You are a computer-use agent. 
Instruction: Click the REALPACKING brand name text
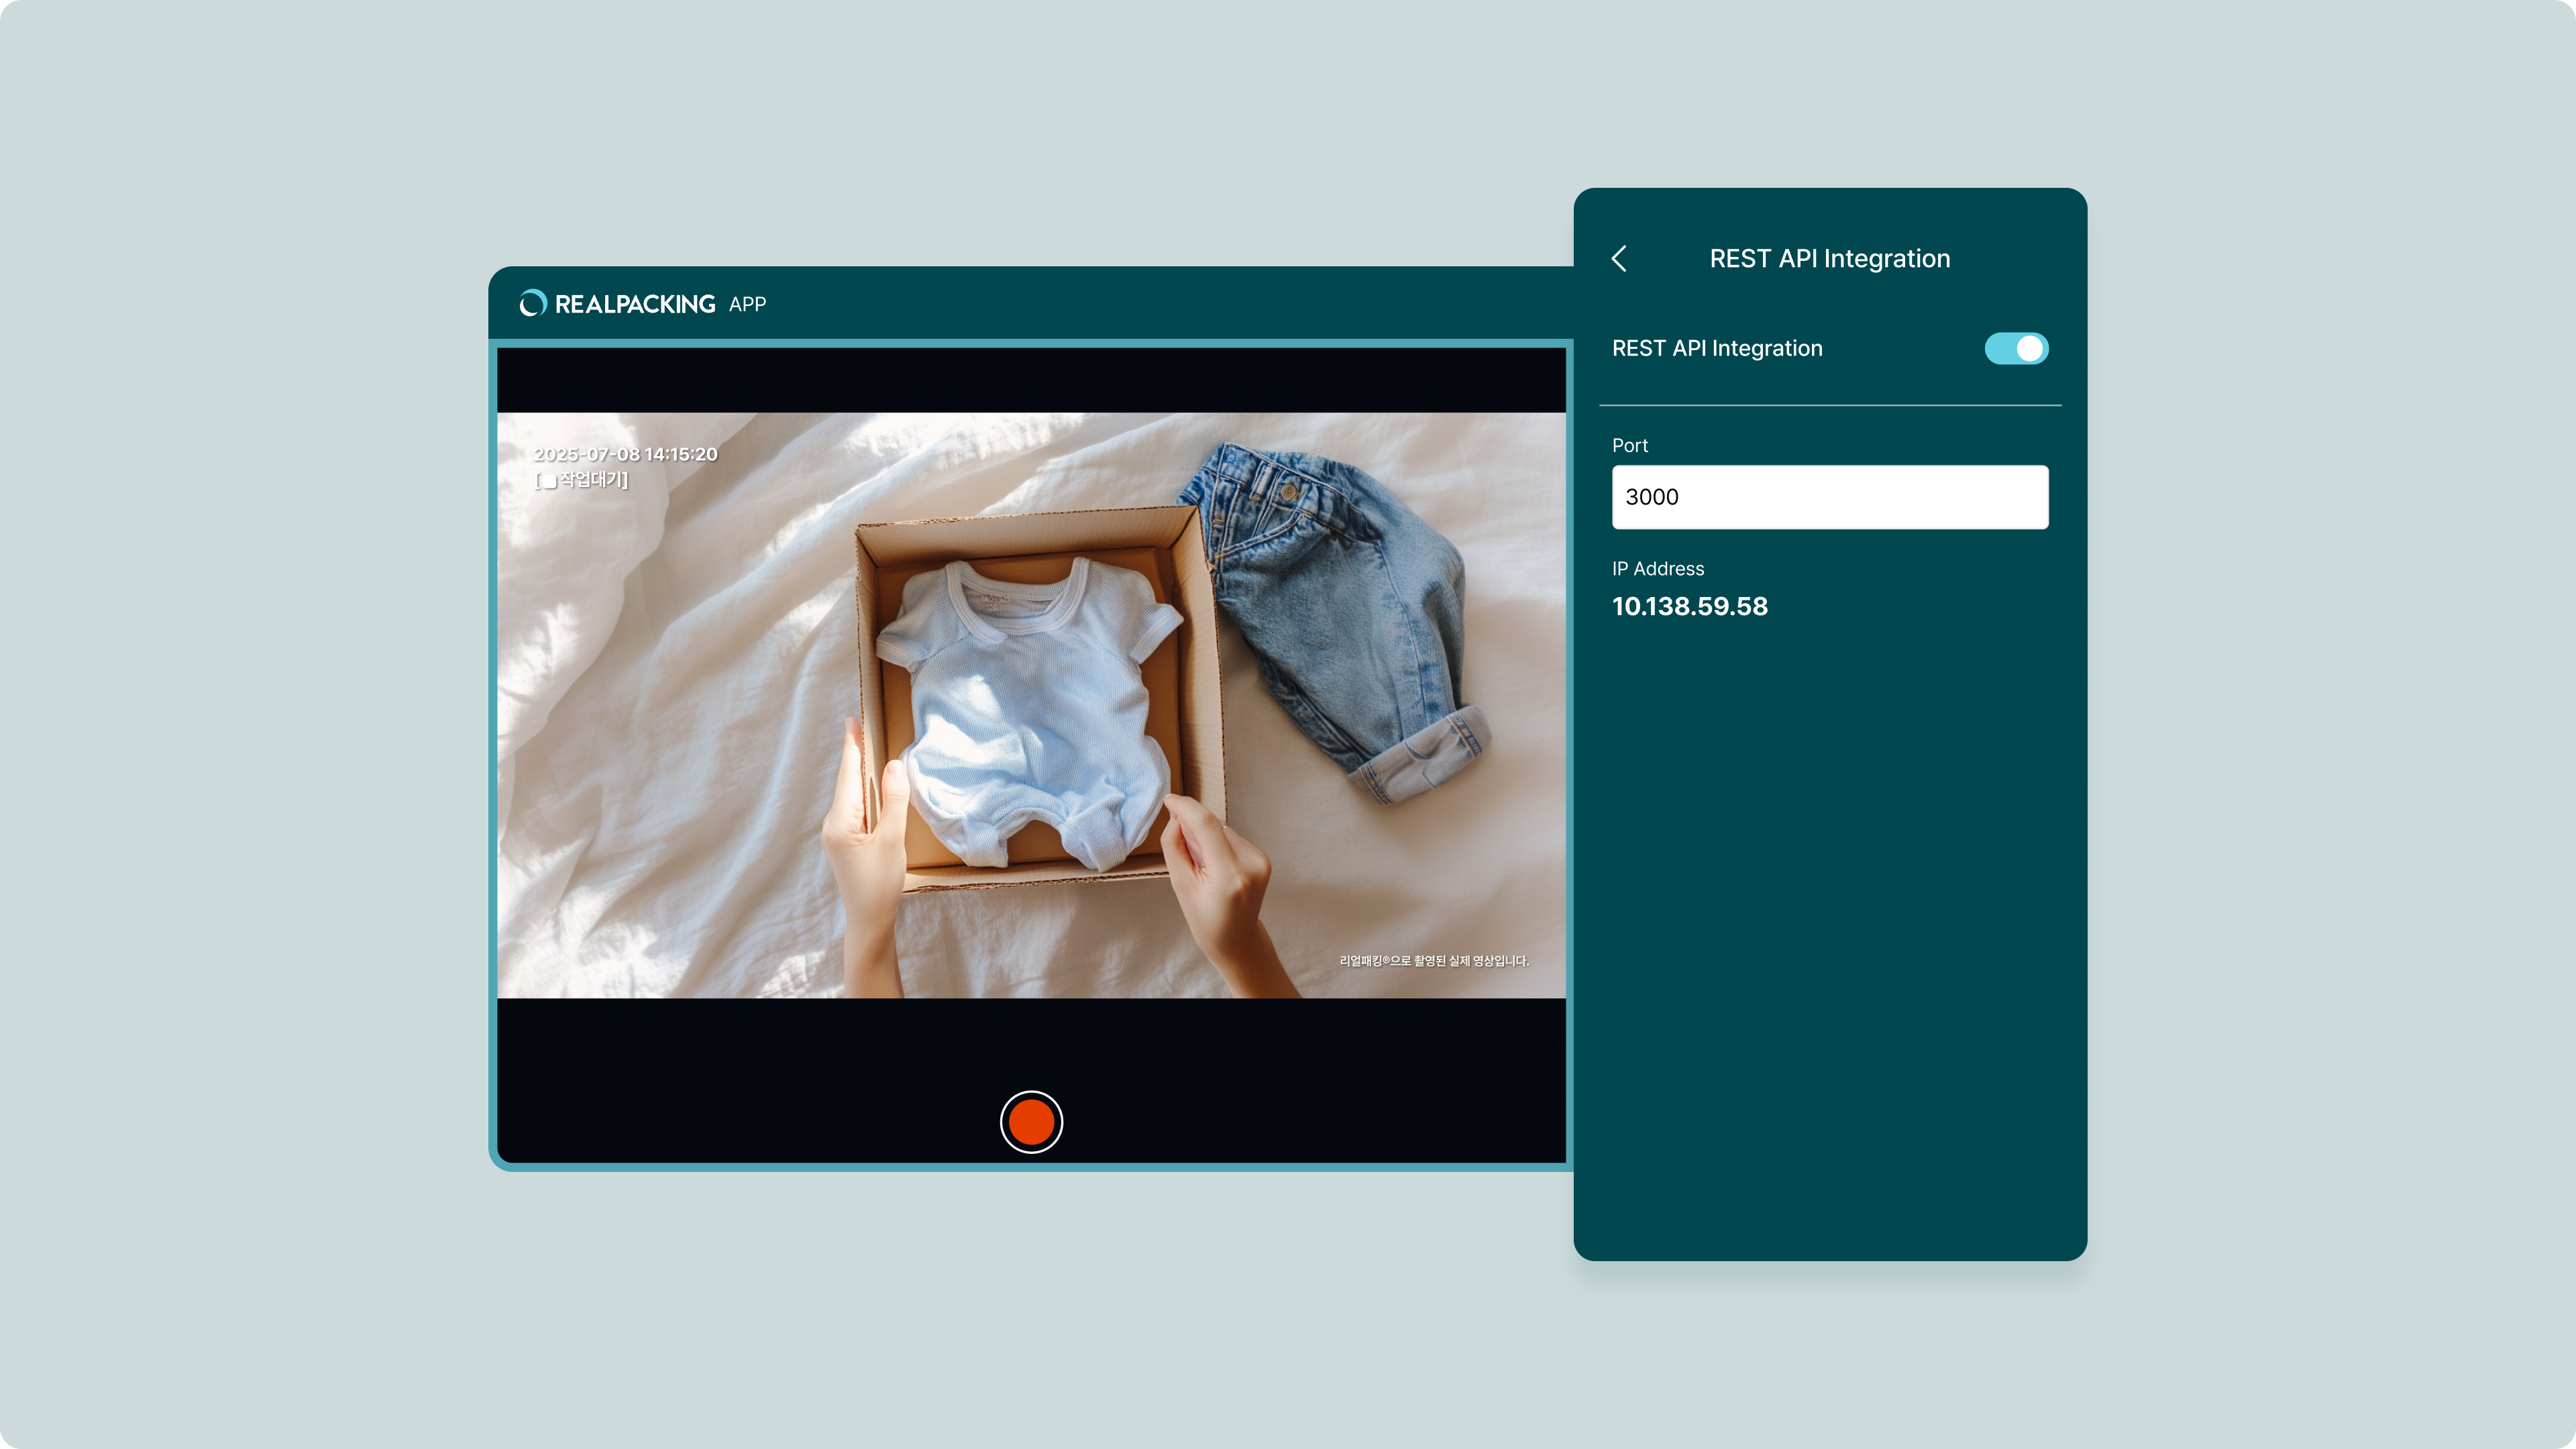click(x=635, y=304)
